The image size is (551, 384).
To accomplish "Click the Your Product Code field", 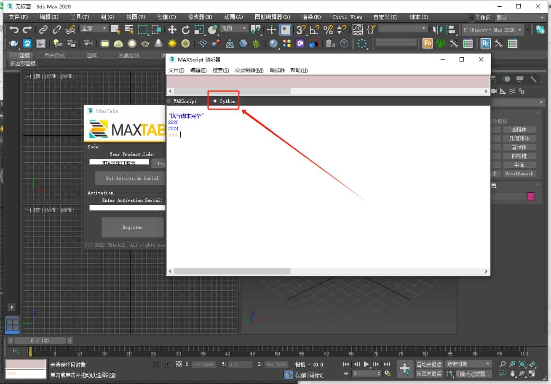I will coord(119,162).
